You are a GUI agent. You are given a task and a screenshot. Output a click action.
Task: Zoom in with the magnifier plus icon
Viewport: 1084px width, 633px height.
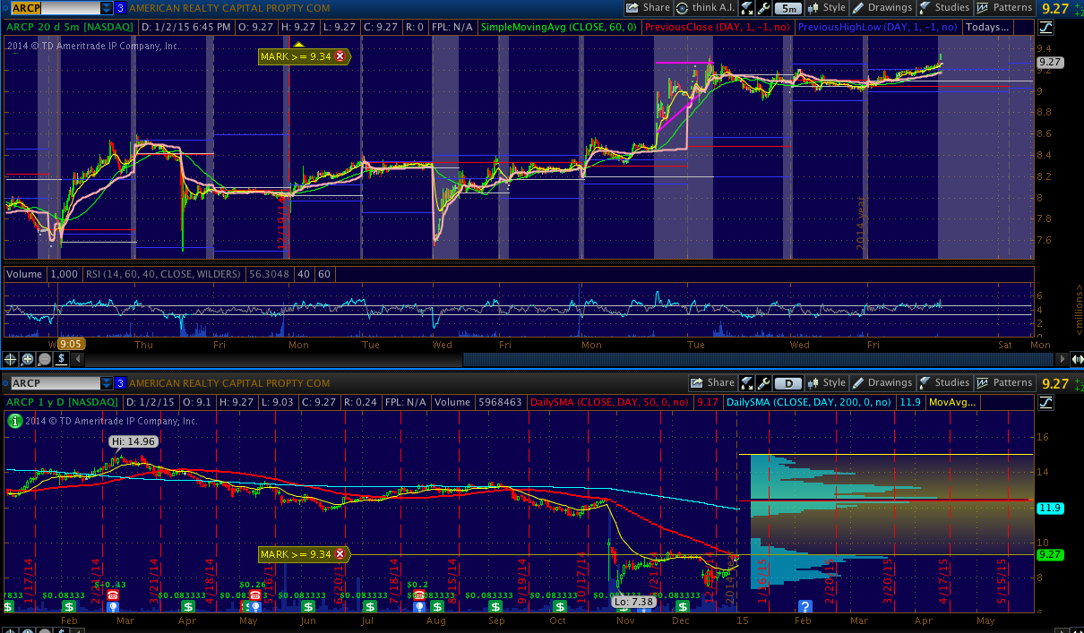point(28,359)
